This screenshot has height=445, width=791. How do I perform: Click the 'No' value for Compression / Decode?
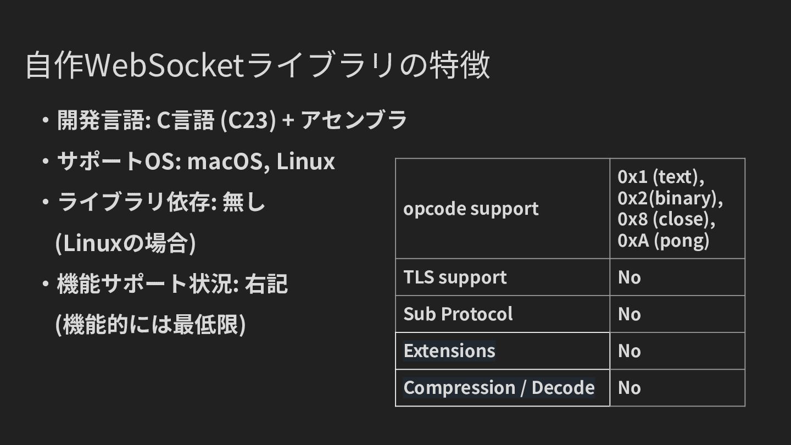tap(629, 388)
